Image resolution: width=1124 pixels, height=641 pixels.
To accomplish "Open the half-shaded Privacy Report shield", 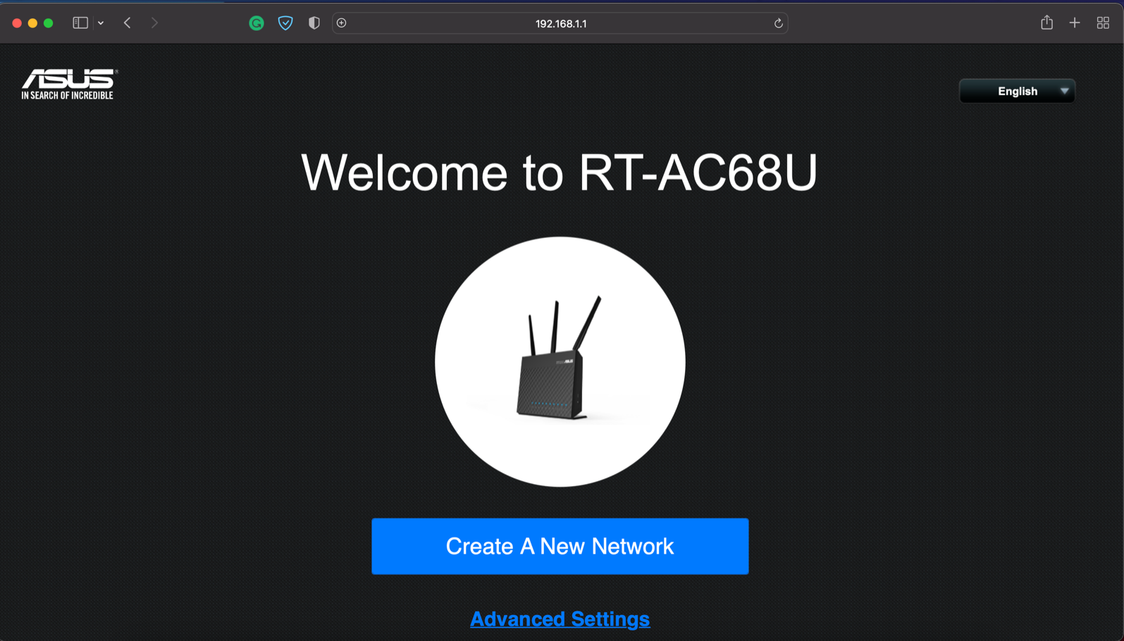I will 314,23.
